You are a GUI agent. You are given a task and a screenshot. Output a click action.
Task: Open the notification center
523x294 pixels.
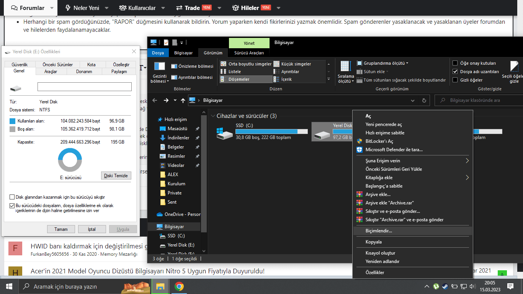510,286
